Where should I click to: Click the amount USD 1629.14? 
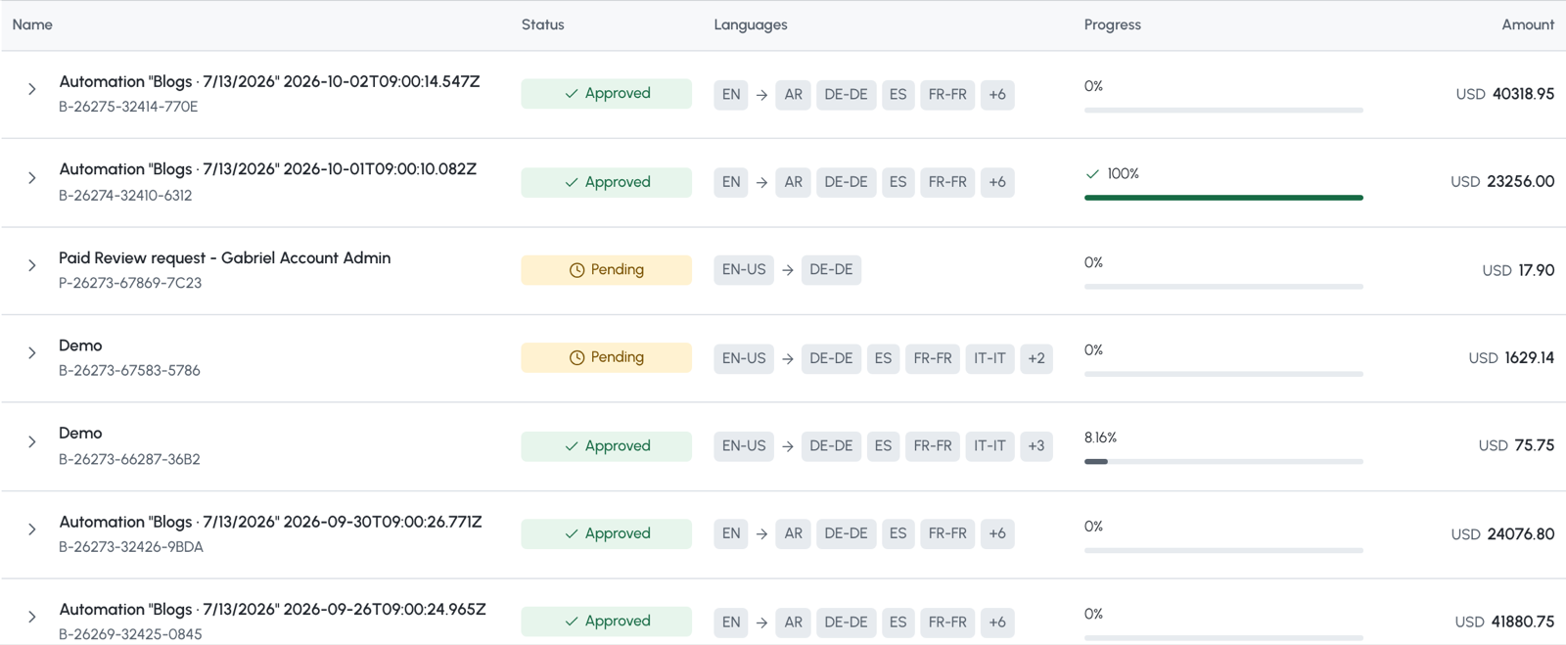[1511, 358]
